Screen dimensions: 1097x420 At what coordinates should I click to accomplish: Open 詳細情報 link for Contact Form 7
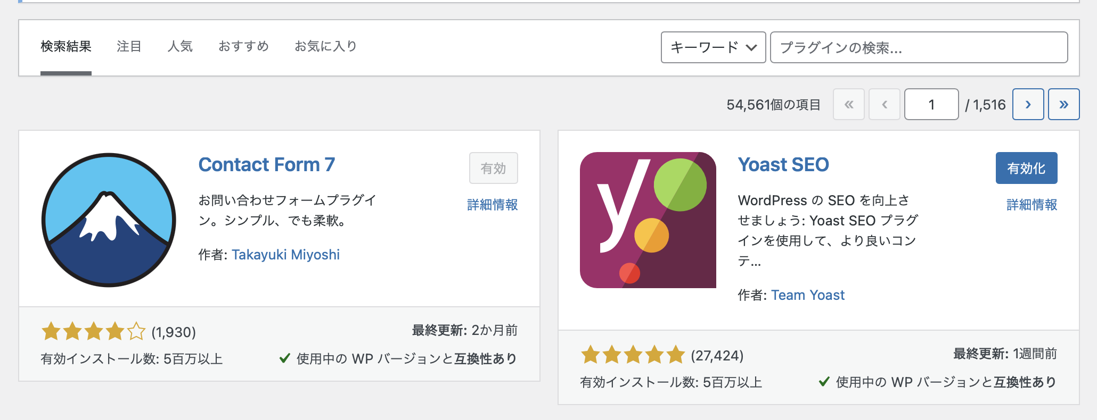(492, 205)
